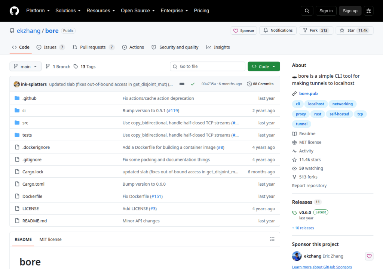Image resolution: width=383 pixels, height=269 pixels.
Task: Open the header settings sliders icon
Action: pyautogui.click(x=368, y=11)
